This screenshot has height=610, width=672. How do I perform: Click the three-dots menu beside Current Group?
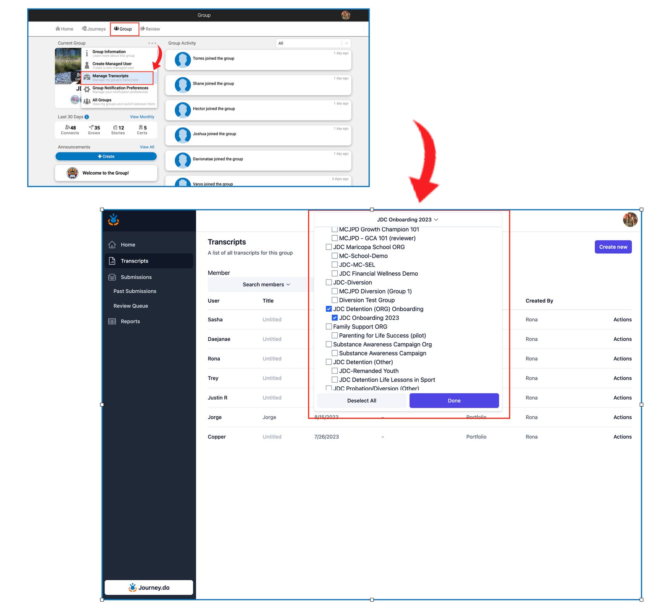tap(152, 43)
